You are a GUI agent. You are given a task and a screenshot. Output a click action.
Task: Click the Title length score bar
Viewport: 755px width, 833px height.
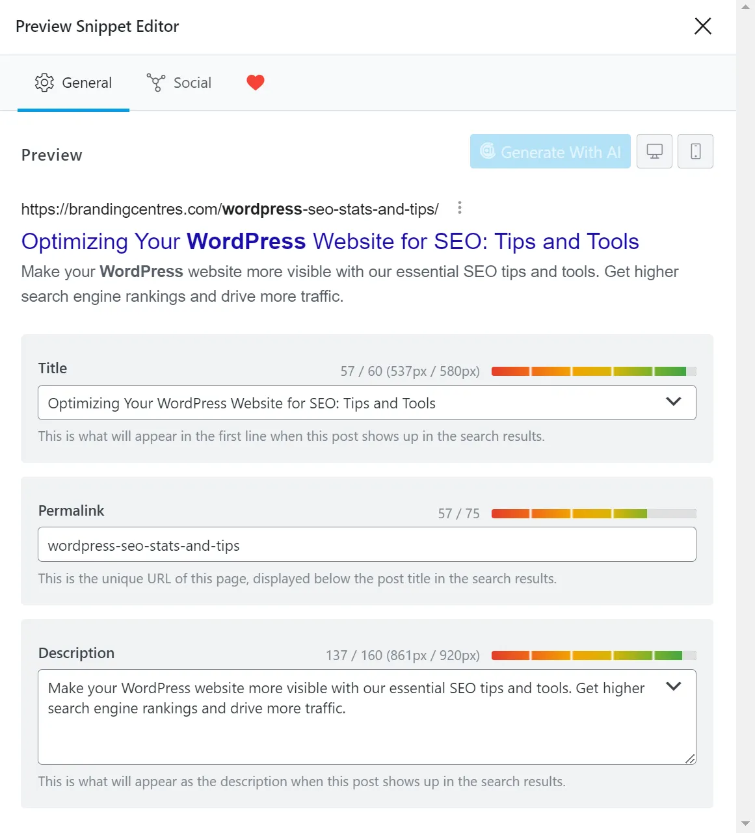[x=594, y=371]
